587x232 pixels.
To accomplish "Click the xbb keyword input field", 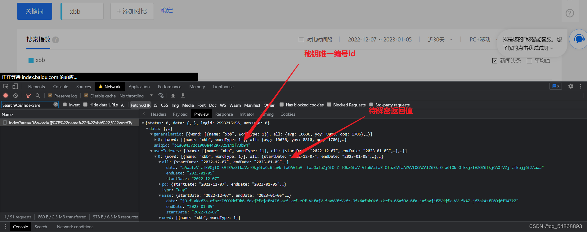I will tap(82, 11).
